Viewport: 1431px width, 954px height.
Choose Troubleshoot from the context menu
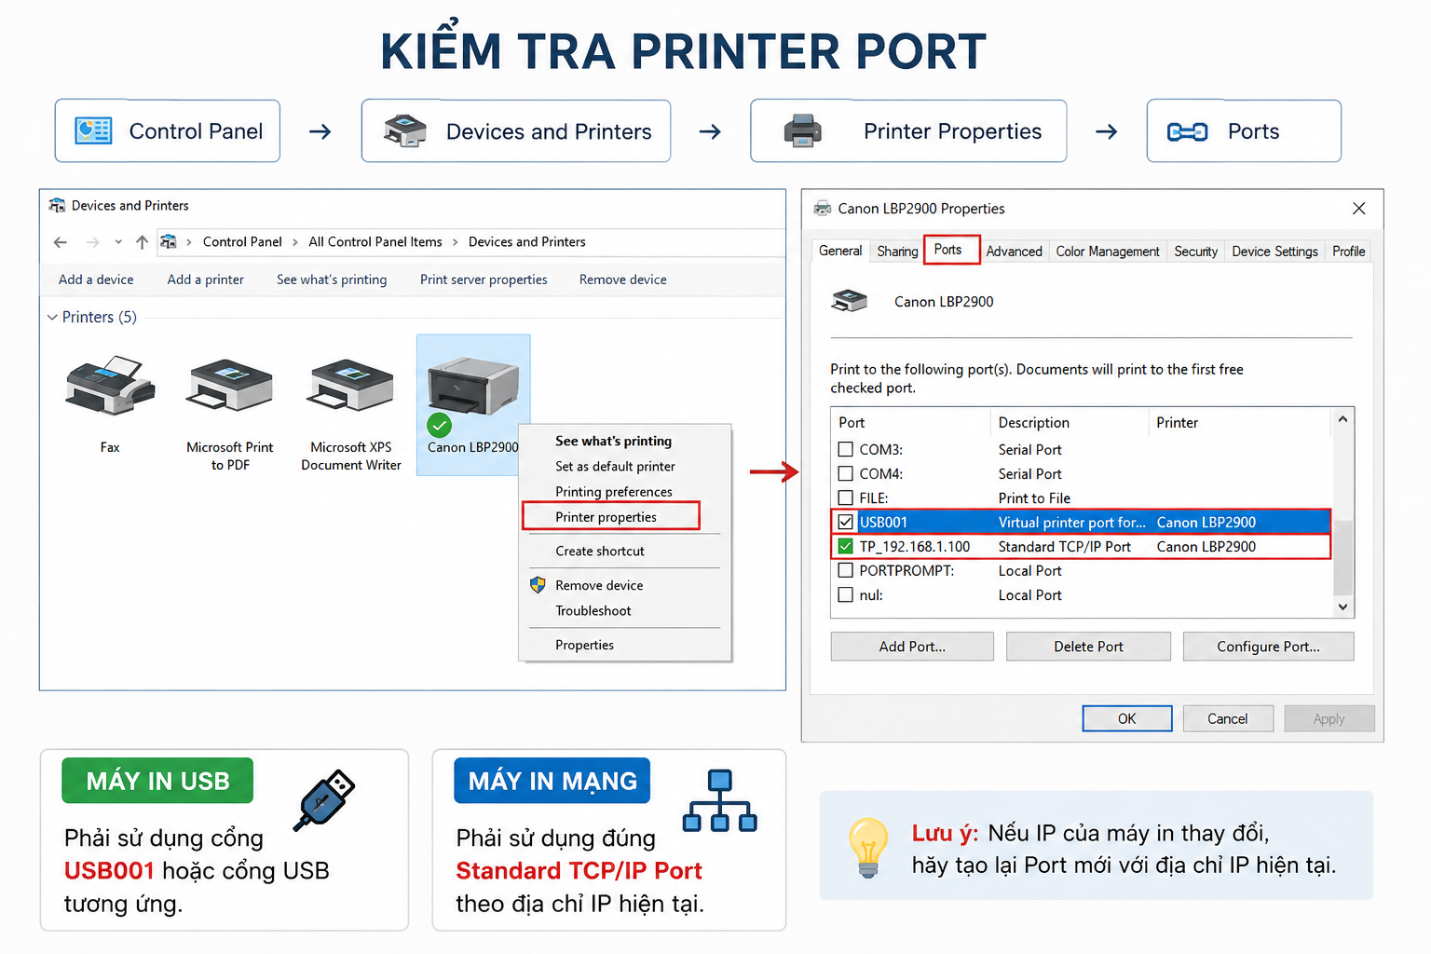pos(593,611)
